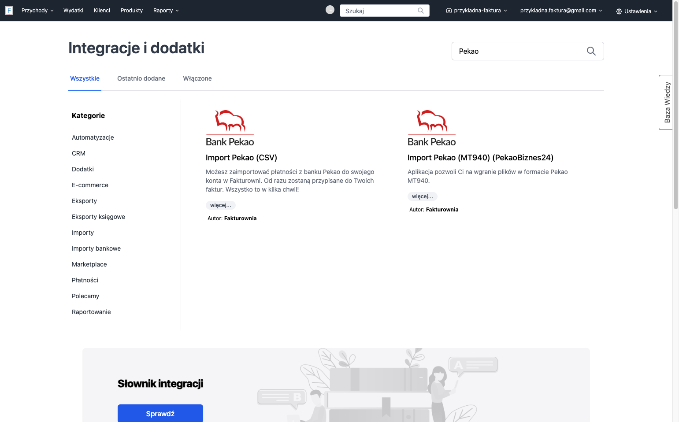Select the Marketplace category
Viewport: 679px width, 422px height.
(x=89, y=264)
